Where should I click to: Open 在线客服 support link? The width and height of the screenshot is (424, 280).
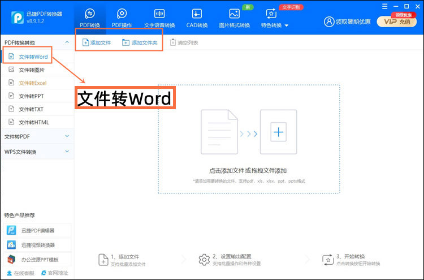click(20, 273)
